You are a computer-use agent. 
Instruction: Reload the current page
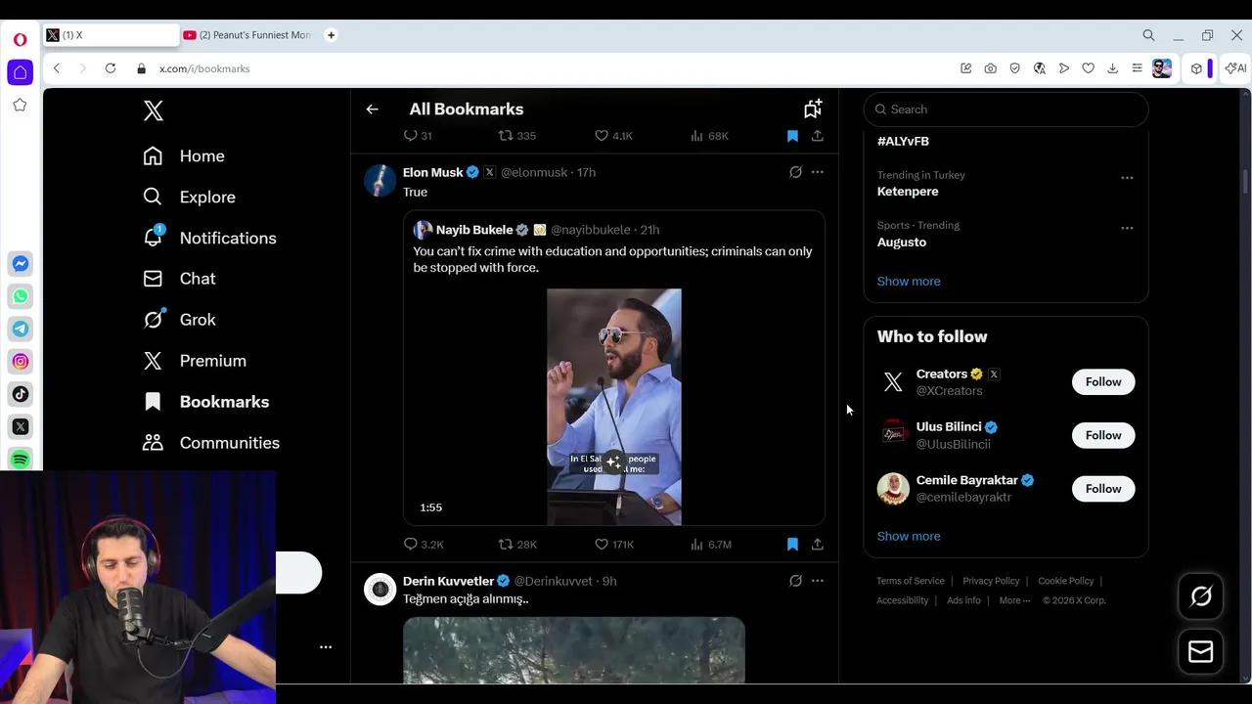111,68
